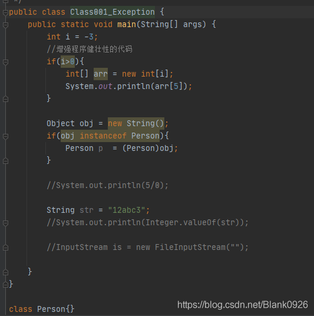Click the highlighted 'obj instanceof Person' condition
The image size is (314, 316).
click(110, 136)
